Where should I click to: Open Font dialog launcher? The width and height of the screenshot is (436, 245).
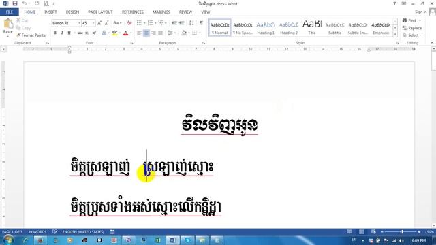tap(131, 43)
